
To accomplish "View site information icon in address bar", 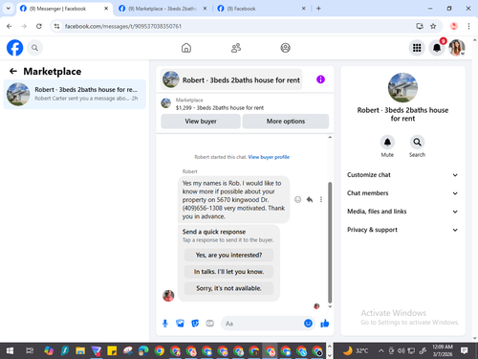I will tap(56, 26).
